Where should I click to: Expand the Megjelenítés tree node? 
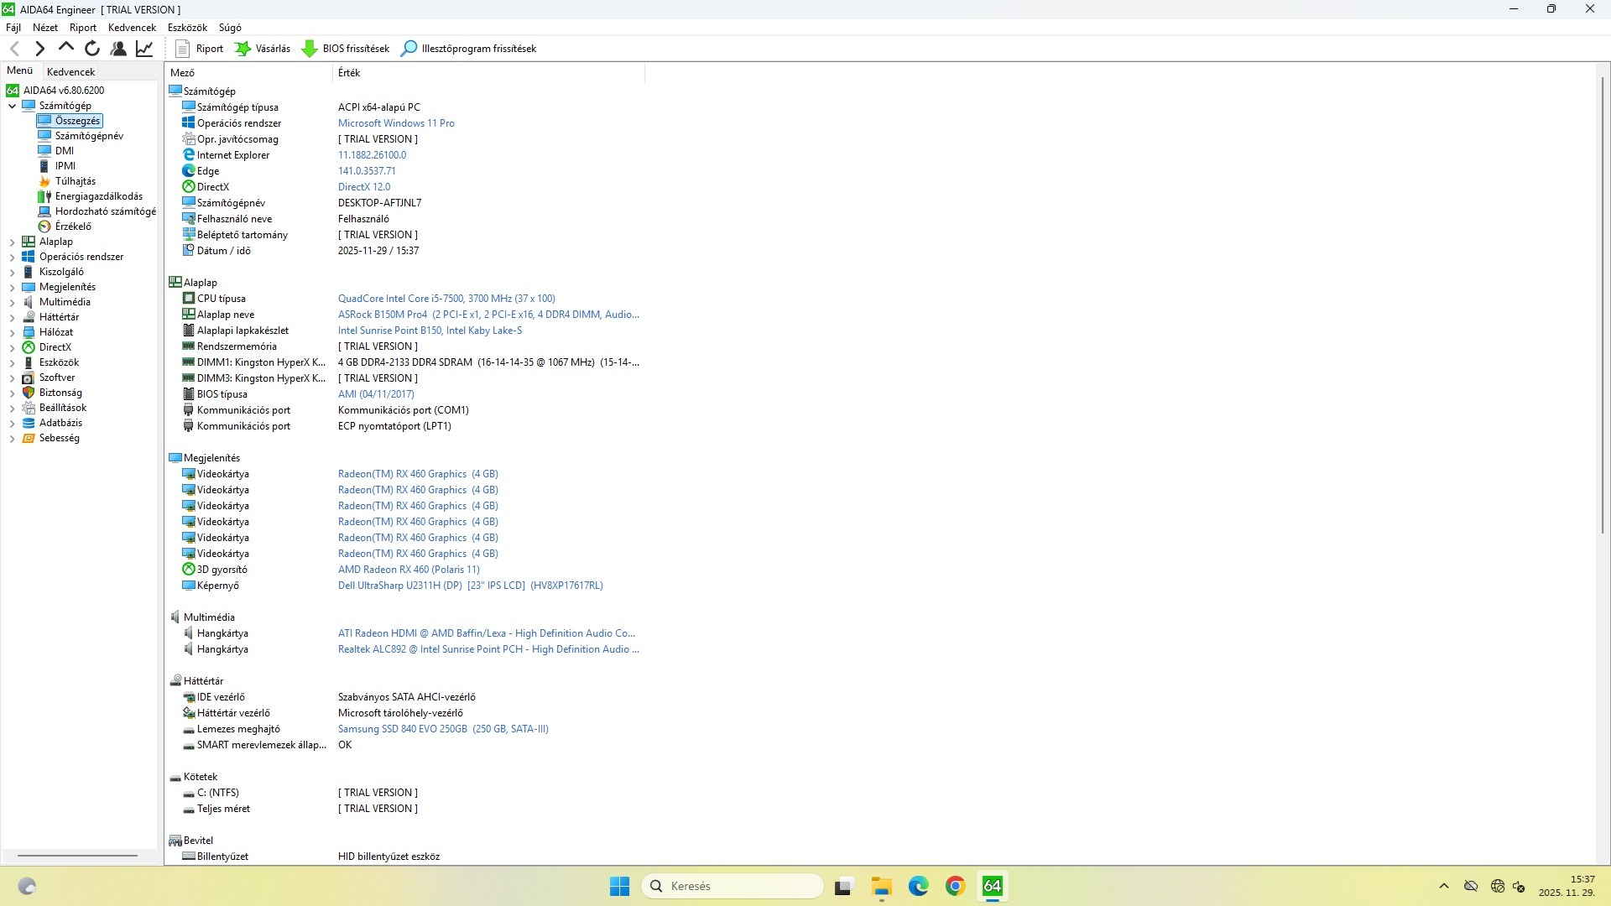(13, 288)
